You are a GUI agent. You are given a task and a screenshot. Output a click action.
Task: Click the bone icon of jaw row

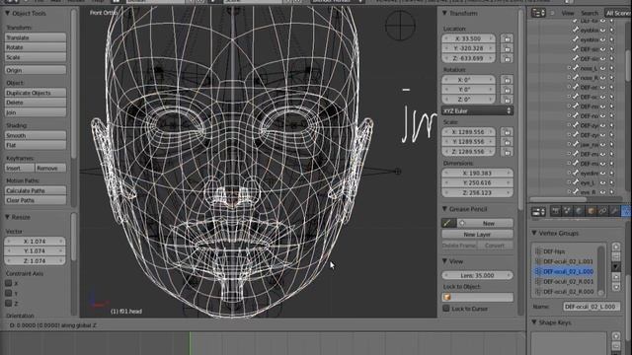pyautogui.click(x=576, y=144)
